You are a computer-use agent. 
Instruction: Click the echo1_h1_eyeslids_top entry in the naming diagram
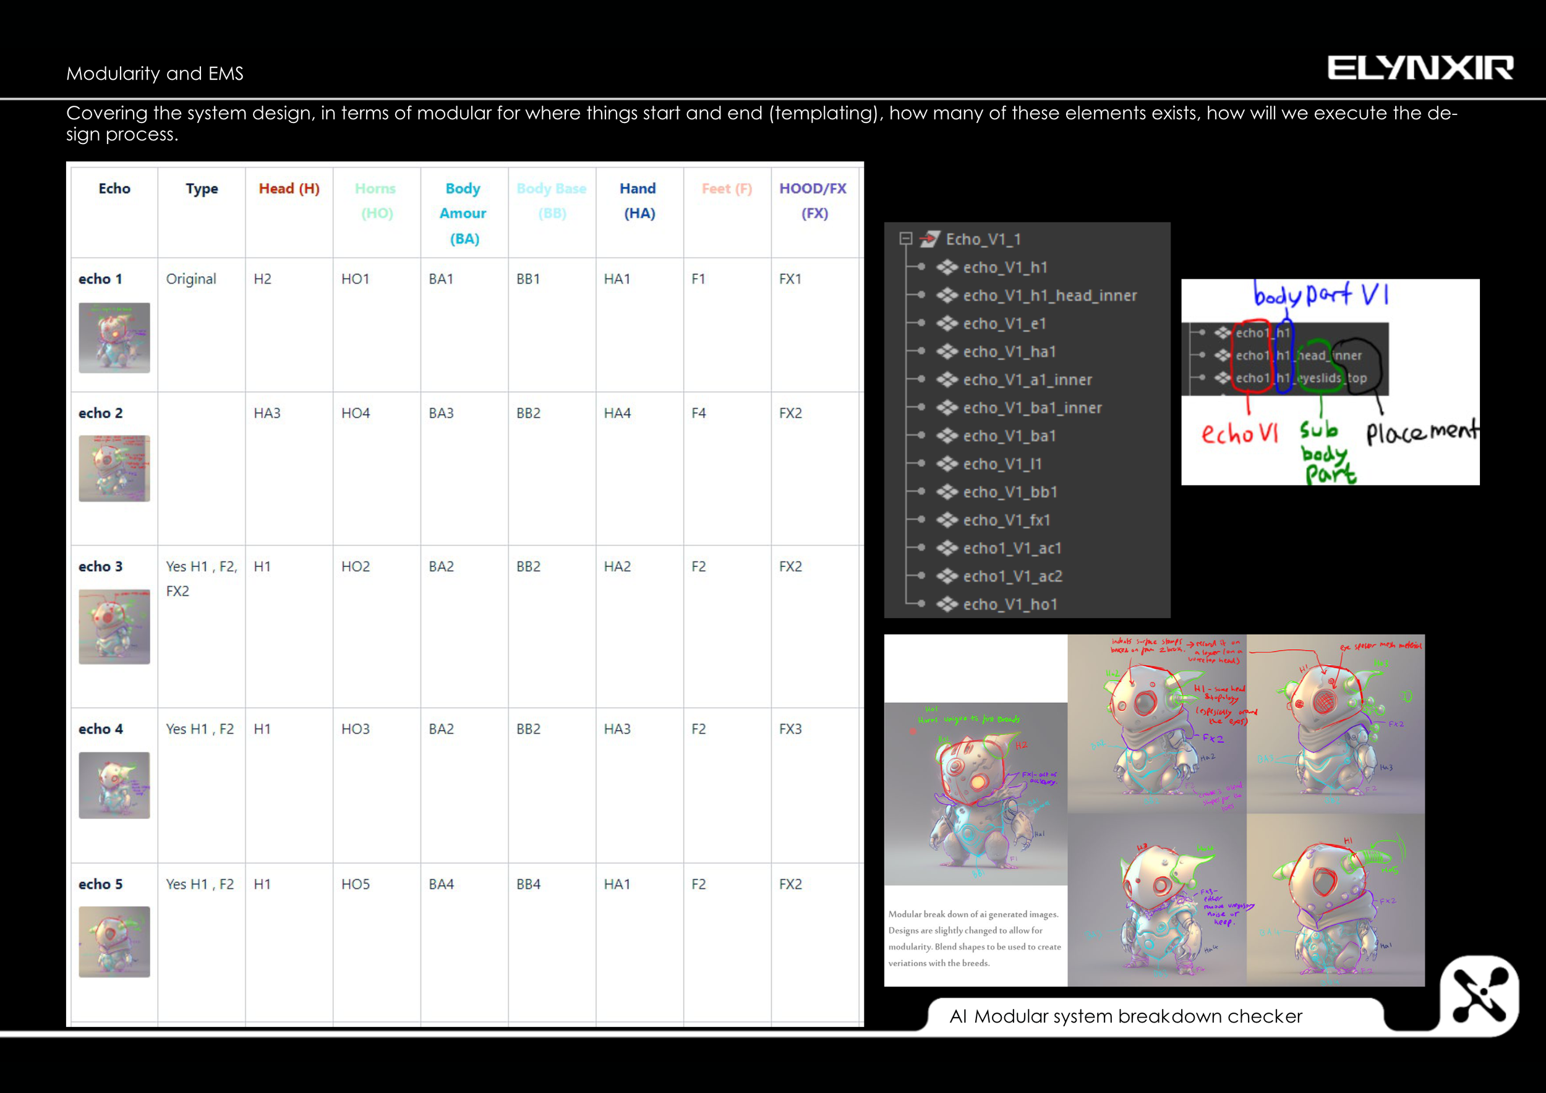1300,378
